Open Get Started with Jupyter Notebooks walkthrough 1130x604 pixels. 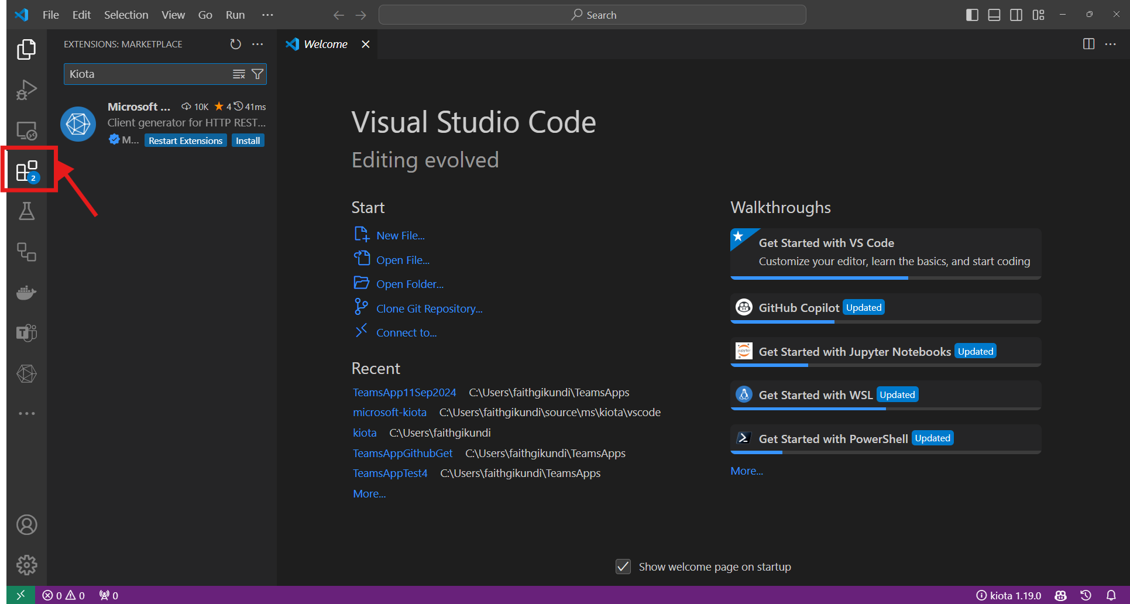click(x=885, y=352)
